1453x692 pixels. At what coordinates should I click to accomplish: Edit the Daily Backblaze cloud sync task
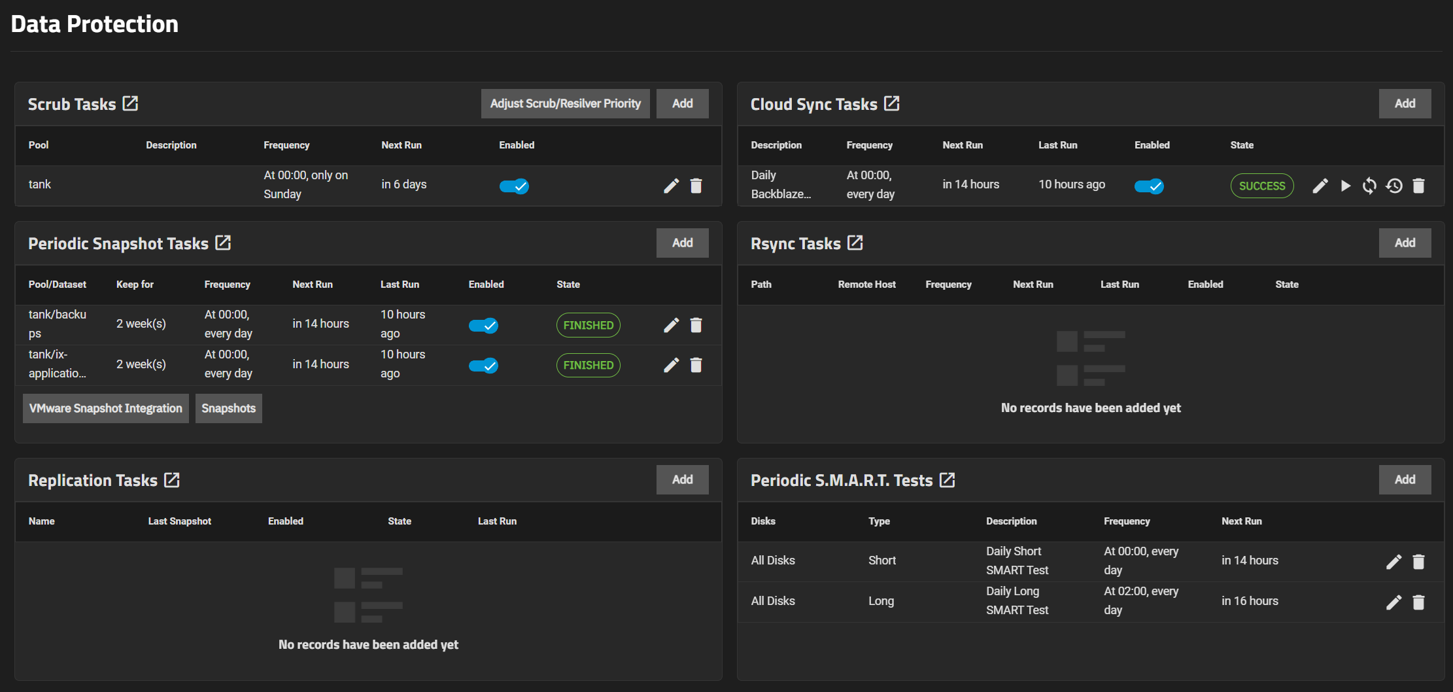click(1320, 186)
